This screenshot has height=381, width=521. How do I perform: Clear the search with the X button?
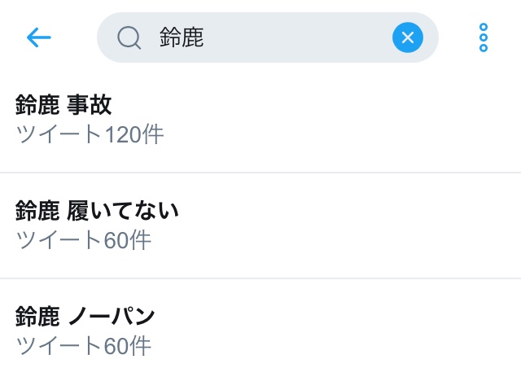pyautogui.click(x=408, y=37)
